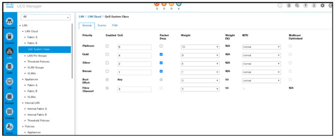Switch to the Events tab
The width and height of the screenshot is (335, 138).
click(102, 26)
